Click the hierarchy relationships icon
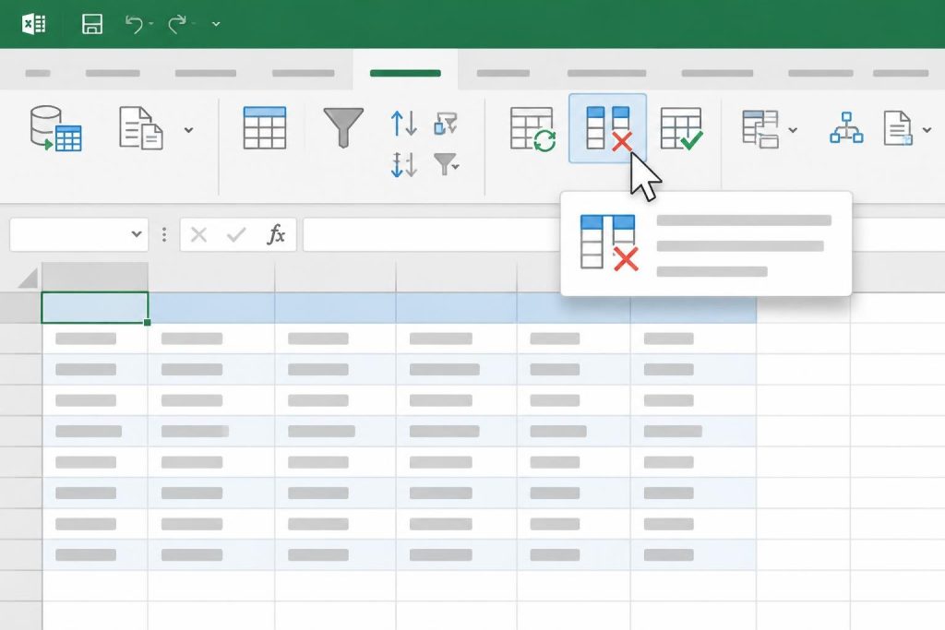The height and width of the screenshot is (630, 945). click(847, 127)
